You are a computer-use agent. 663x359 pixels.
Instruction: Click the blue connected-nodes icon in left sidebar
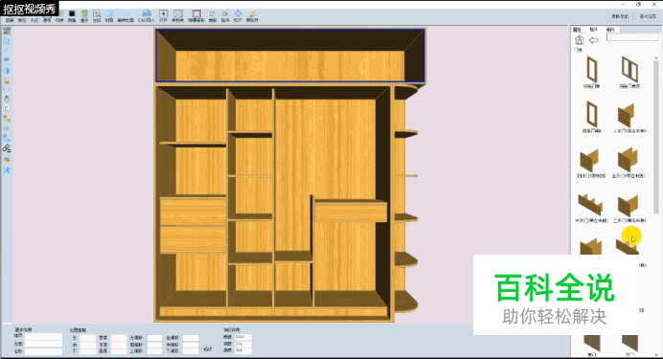point(7,138)
